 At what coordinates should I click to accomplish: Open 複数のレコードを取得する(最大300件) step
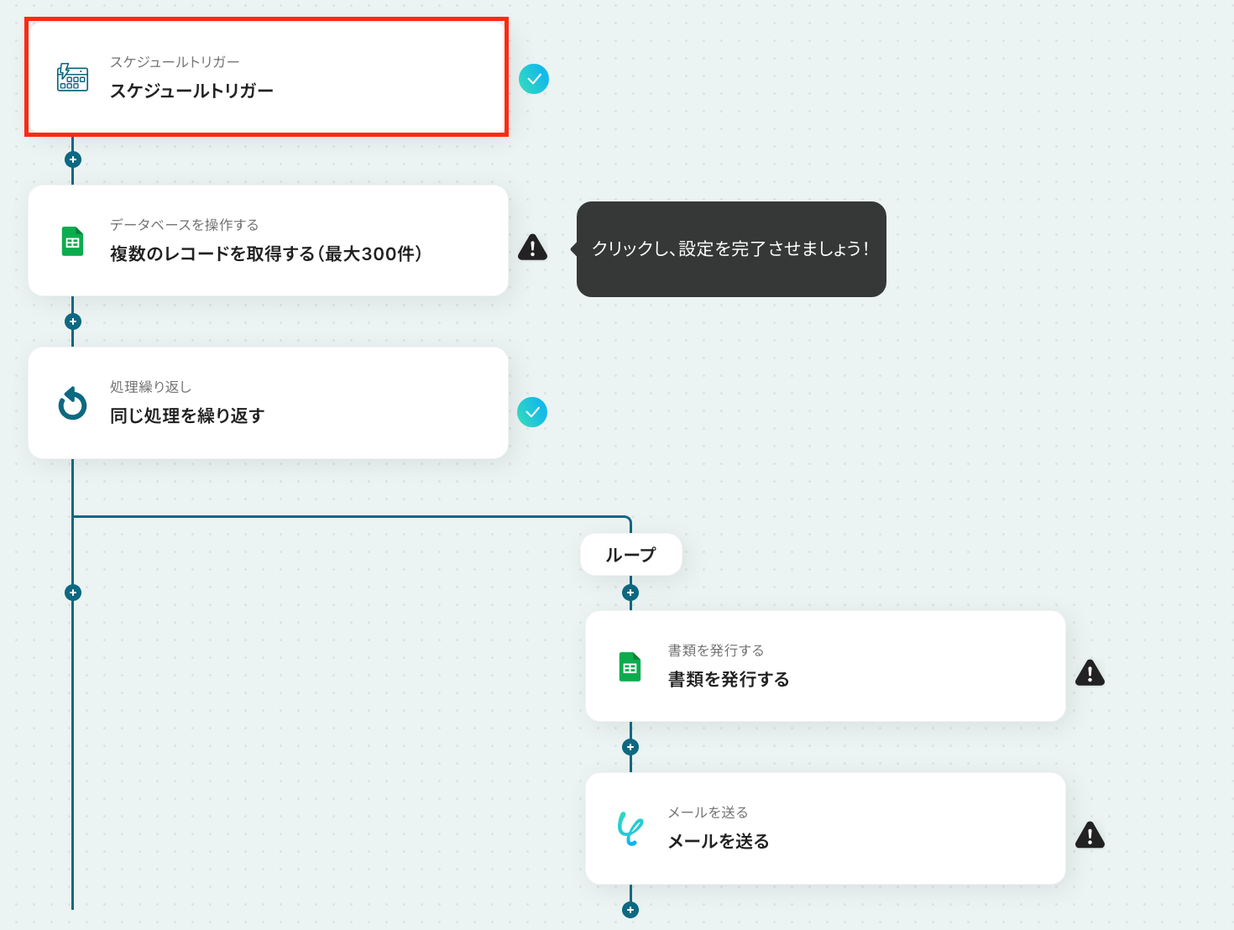(x=268, y=240)
